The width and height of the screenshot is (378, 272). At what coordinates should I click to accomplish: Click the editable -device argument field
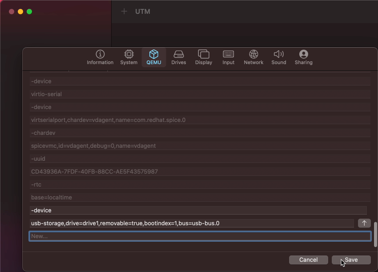198,210
